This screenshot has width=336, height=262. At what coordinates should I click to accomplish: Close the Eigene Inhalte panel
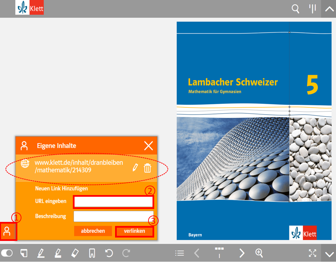[x=148, y=146]
